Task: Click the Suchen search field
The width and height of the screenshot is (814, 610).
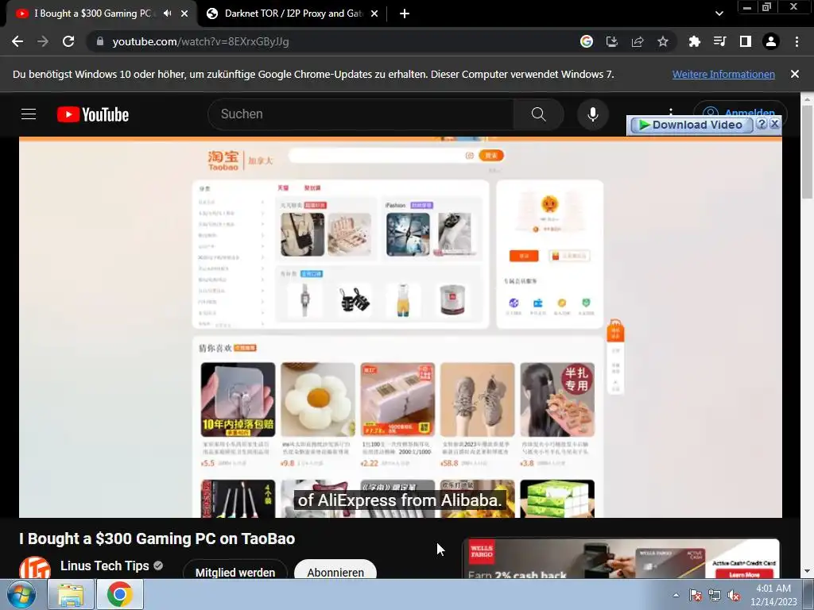Action: pos(361,114)
